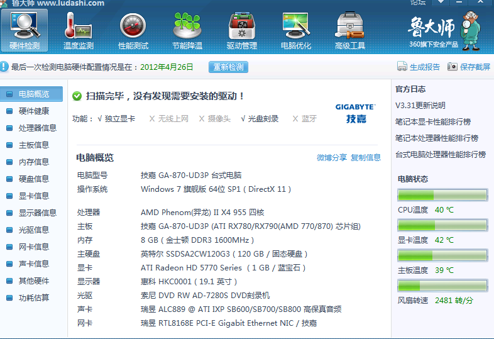Open the 节能降温 power saving tool
Image resolution: width=494 pixels, height=339 pixels.
tap(187, 31)
